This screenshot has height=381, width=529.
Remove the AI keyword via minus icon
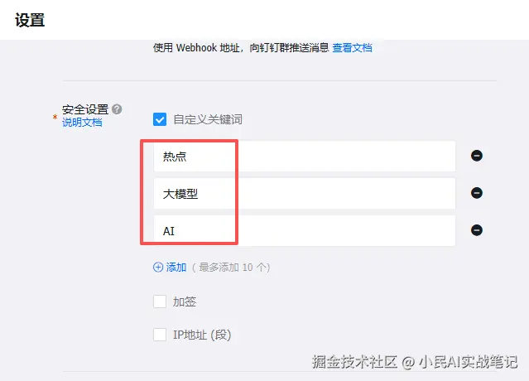(477, 230)
